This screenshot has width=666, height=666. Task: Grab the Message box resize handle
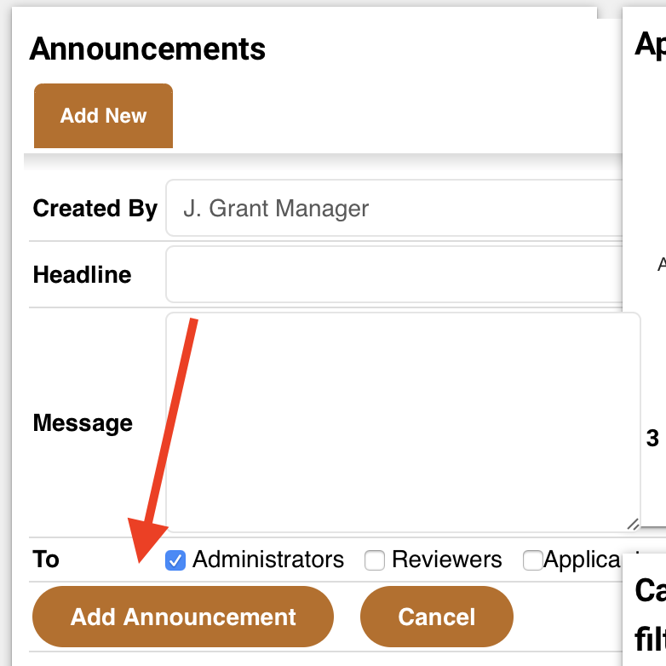(633, 525)
